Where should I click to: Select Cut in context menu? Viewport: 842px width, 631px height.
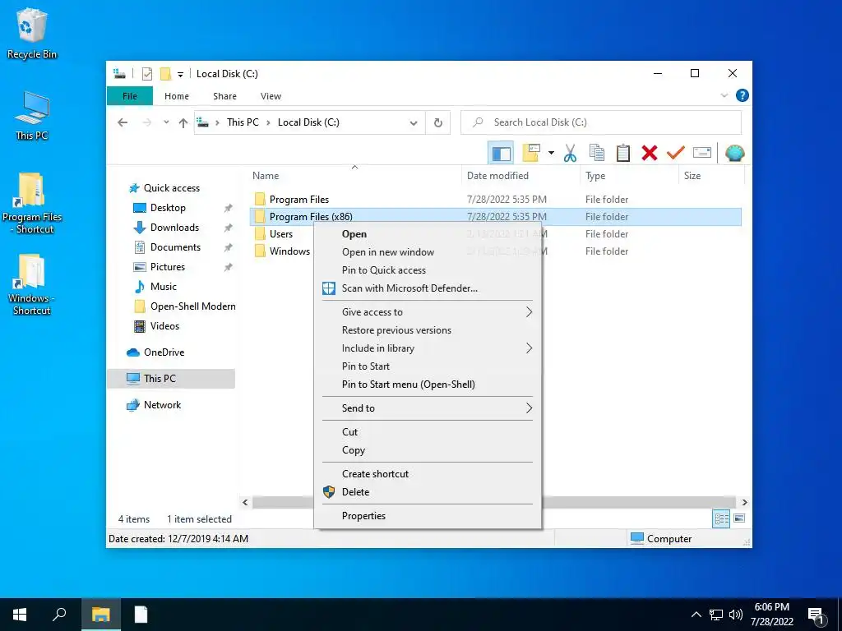[428, 432]
